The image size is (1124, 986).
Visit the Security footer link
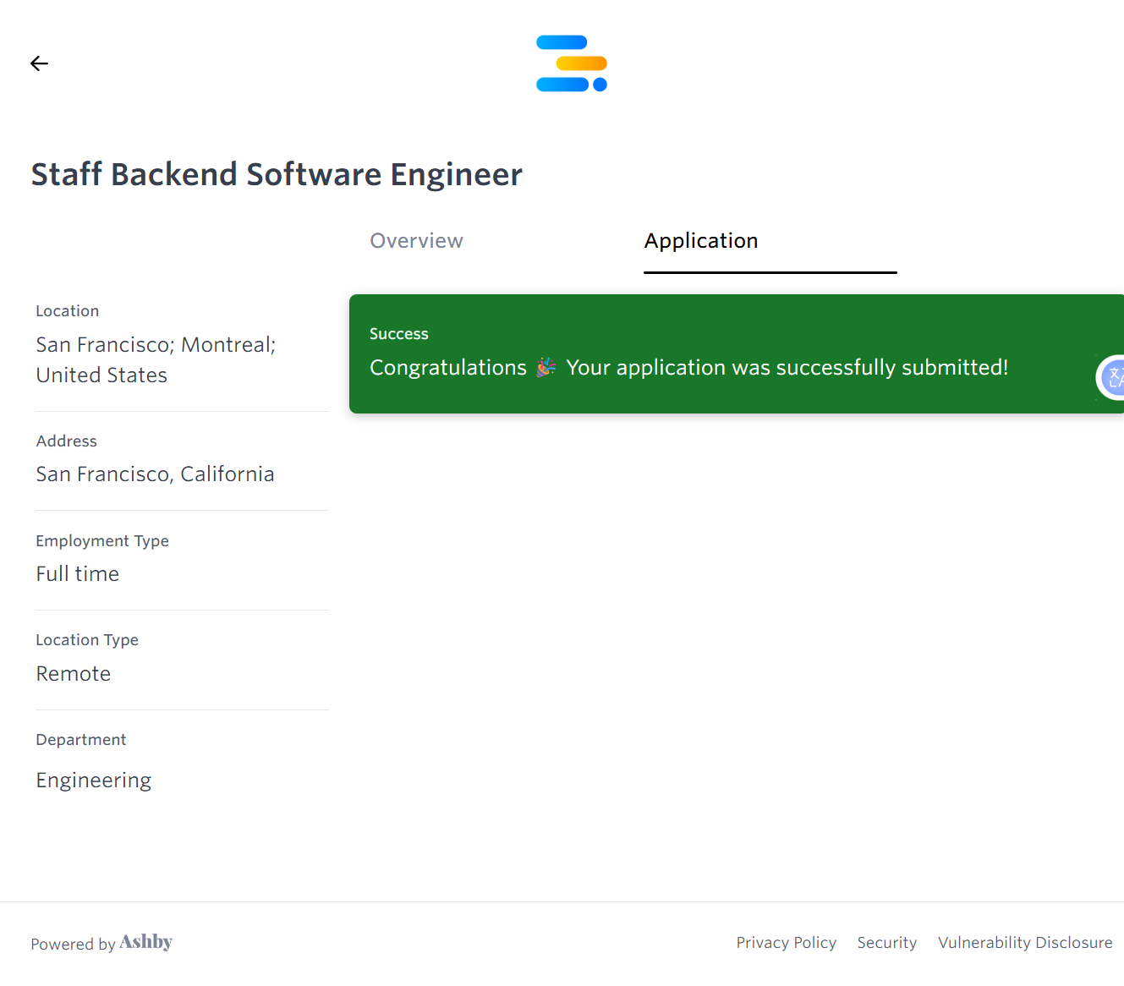[886, 943]
